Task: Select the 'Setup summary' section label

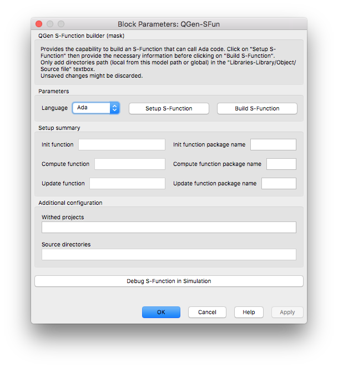Action: click(x=59, y=128)
